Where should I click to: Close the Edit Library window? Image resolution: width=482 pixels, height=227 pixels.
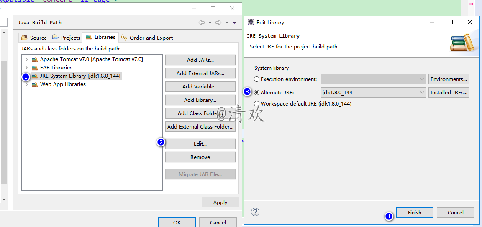pos(469,22)
